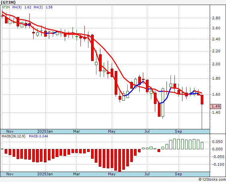Click the 1.80 price axis label

(216, 78)
